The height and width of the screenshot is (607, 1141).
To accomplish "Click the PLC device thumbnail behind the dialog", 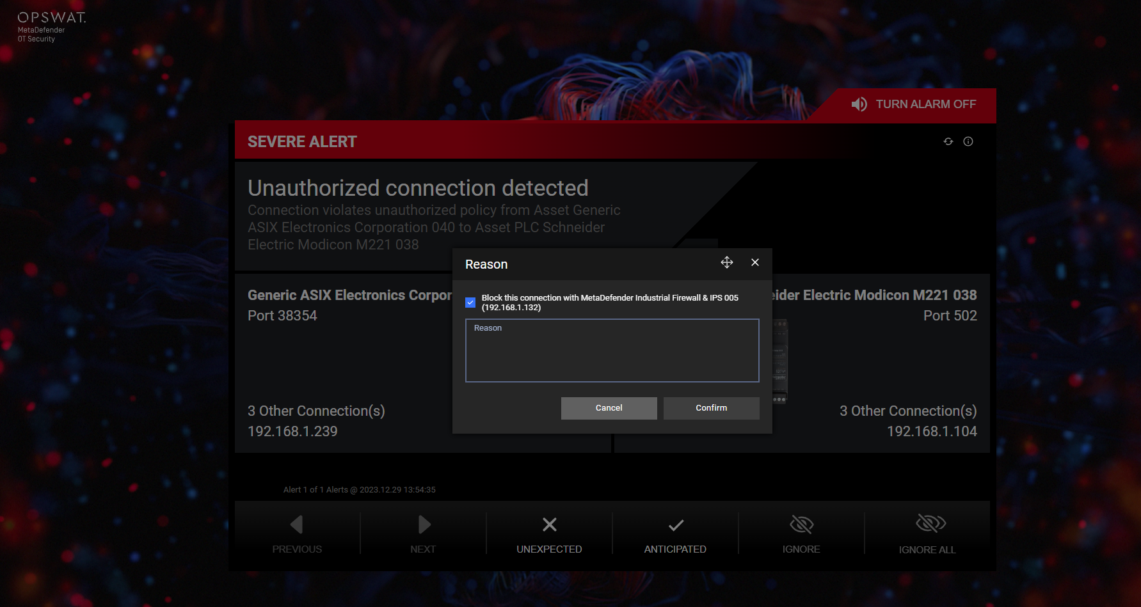I will pos(779,361).
